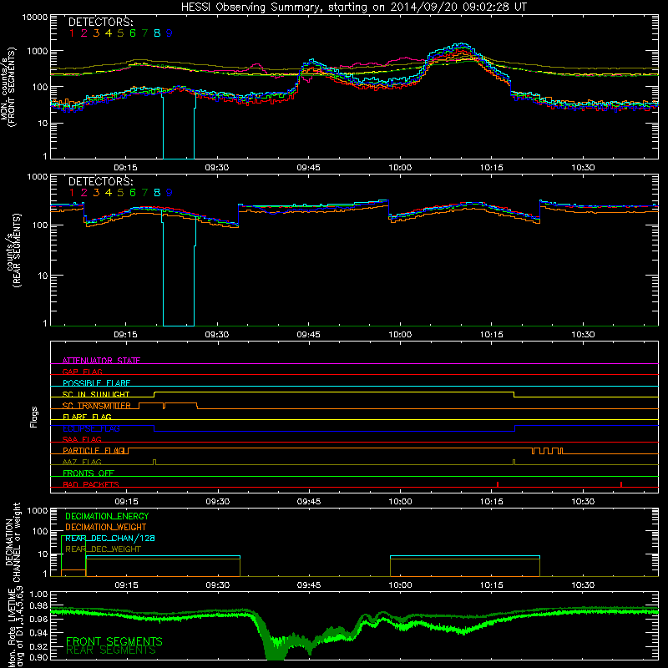Click the SC IN SUNLIGHT label

coord(96,394)
